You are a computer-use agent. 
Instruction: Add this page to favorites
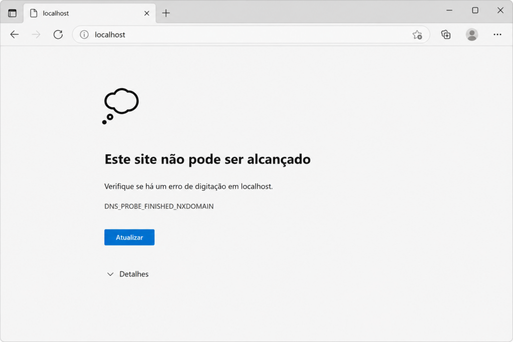(x=417, y=35)
